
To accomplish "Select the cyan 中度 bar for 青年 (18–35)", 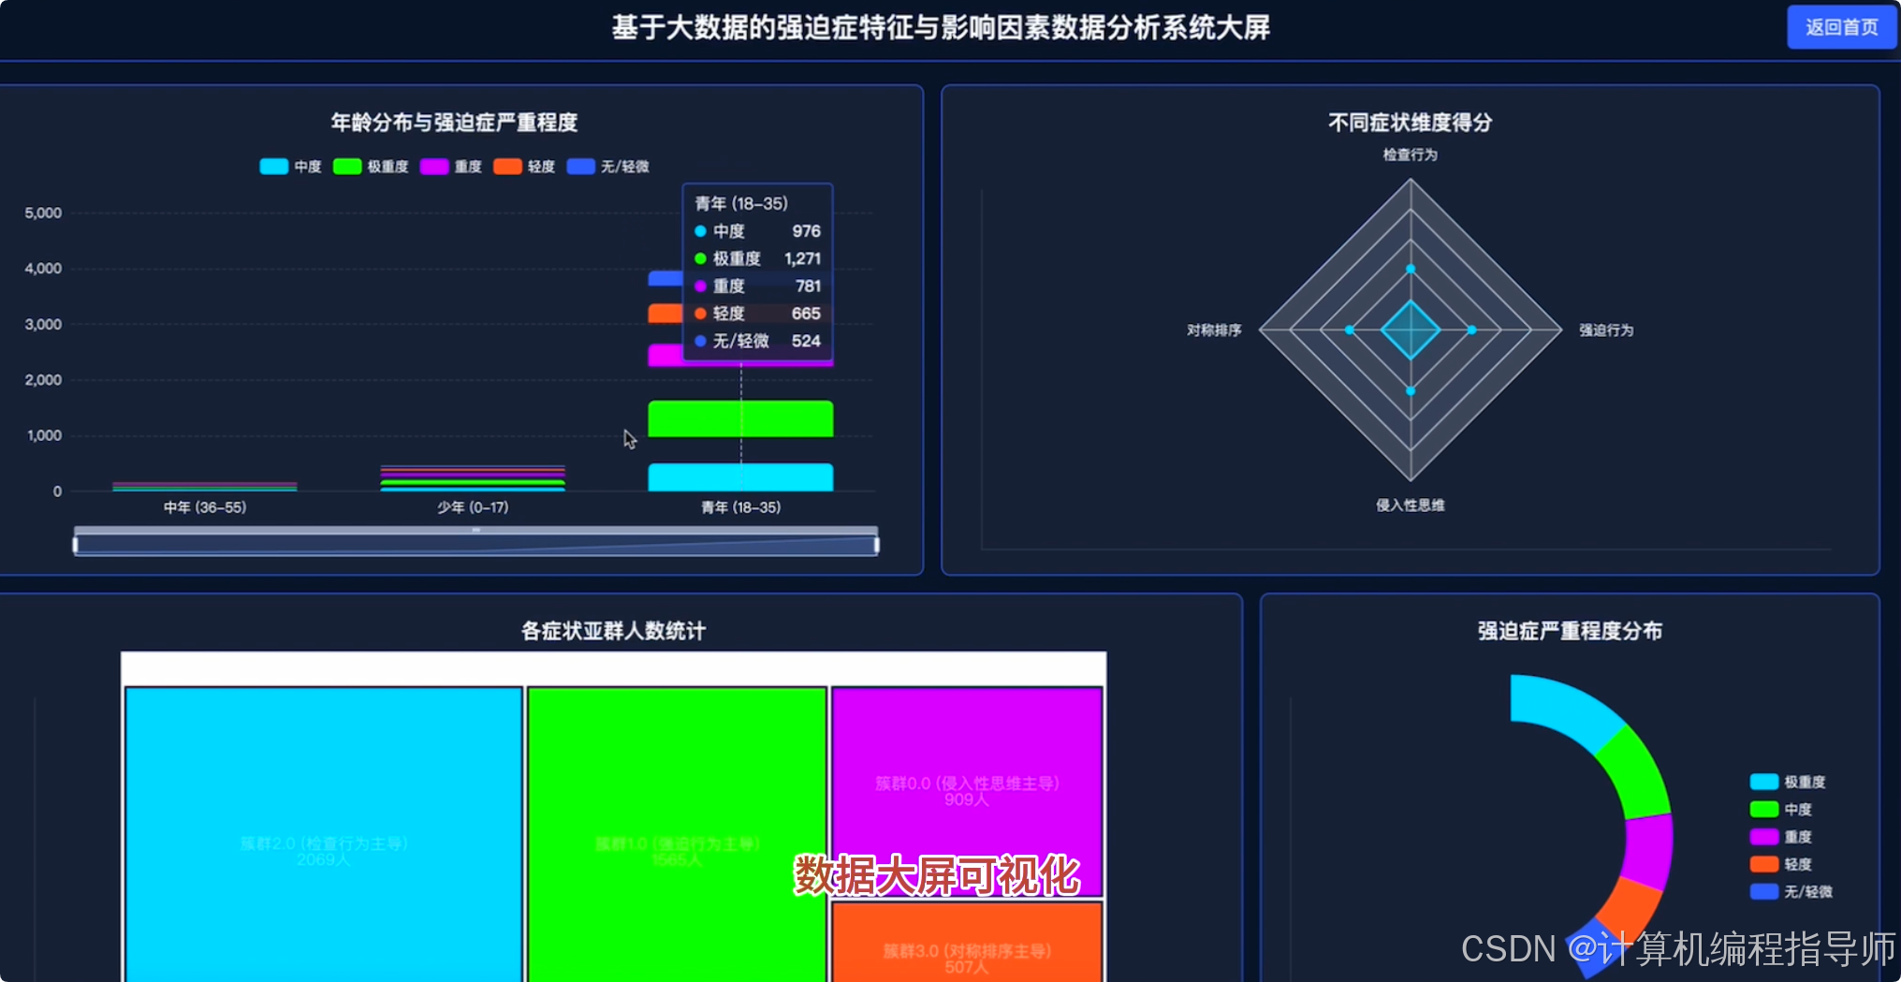I will click(x=740, y=477).
